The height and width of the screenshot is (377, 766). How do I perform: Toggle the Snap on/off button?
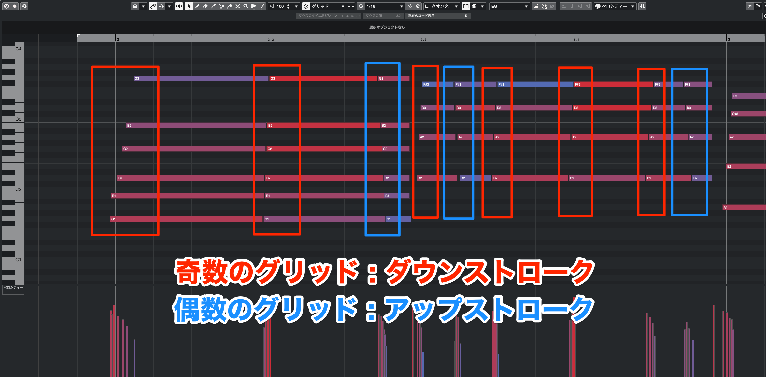click(306, 6)
